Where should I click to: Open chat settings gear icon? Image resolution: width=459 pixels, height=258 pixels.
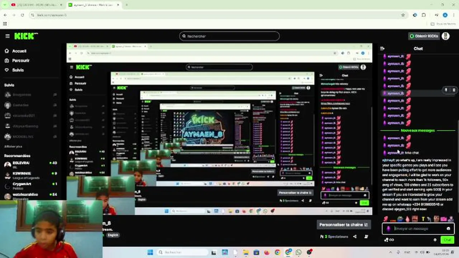click(x=435, y=240)
